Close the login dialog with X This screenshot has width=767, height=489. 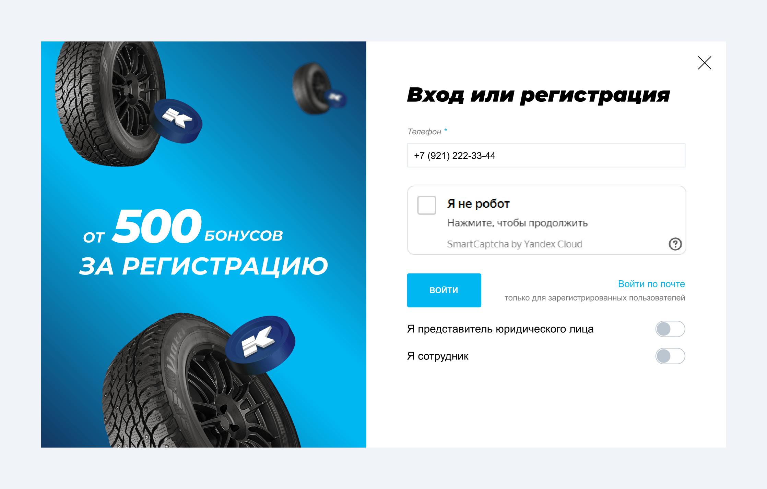[705, 63]
